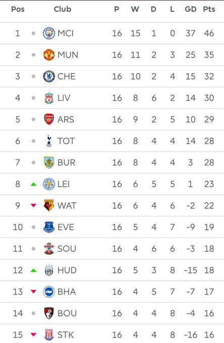The width and height of the screenshot is (224, 343).
Task: Tap the Chelsea badge icon
Action: (x=49, y=76)
